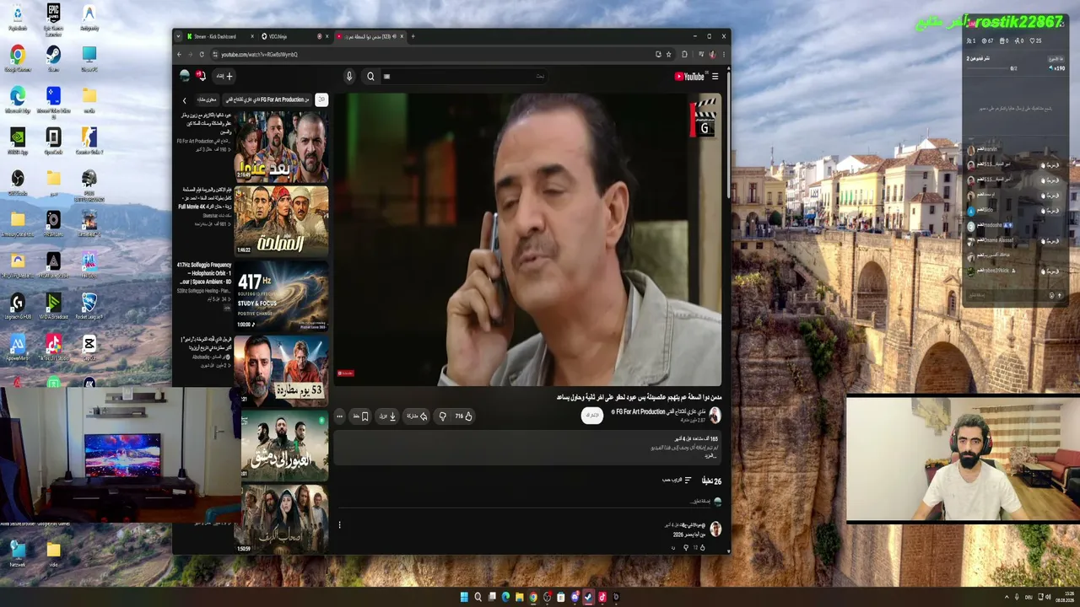Image resolution: width=1080 pixels, height=607 pixels.
Task: Open the YouTube guide hamburger menu
Action: [x=715, y=77]
